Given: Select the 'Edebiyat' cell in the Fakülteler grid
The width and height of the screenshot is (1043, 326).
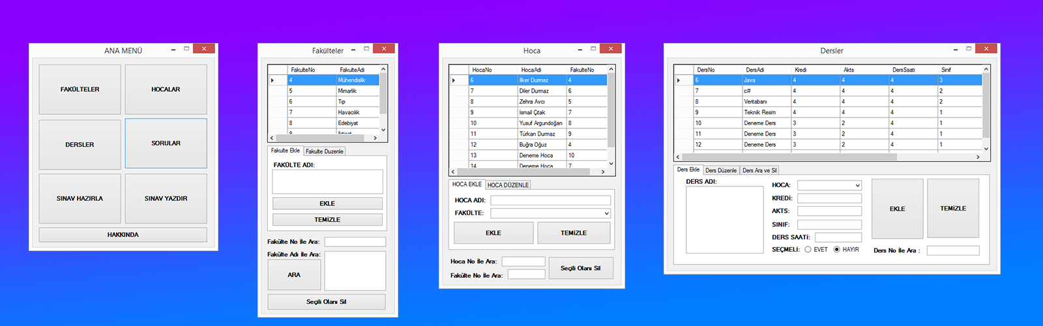Looking at the screenshot, I should tap(357, 123).
